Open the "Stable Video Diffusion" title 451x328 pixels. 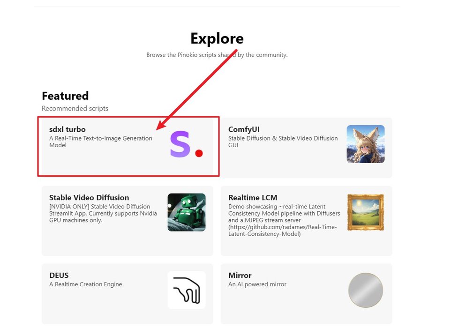[89, 198]
